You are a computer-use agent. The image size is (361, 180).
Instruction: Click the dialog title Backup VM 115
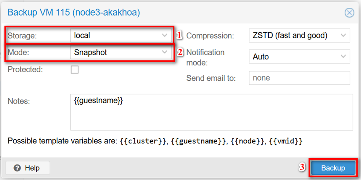pos(74,13)
